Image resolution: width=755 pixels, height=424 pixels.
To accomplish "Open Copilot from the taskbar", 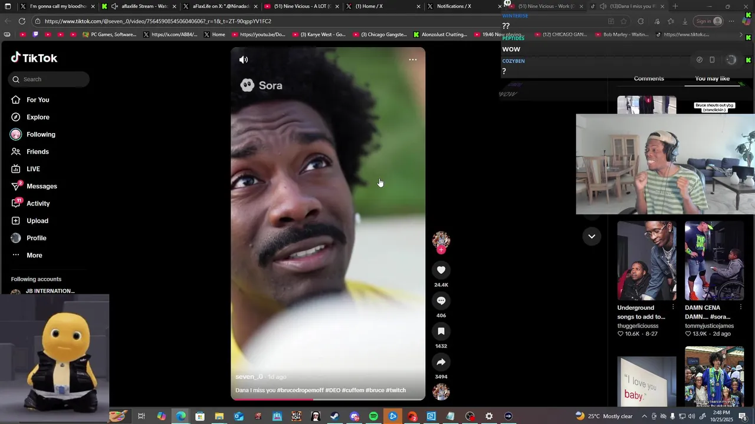I will [x=161, y=416].
